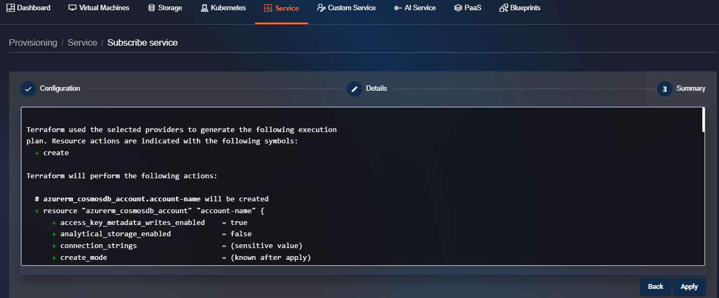
Task: Click the AI Service icon
Action: click(x=398, y=8)
